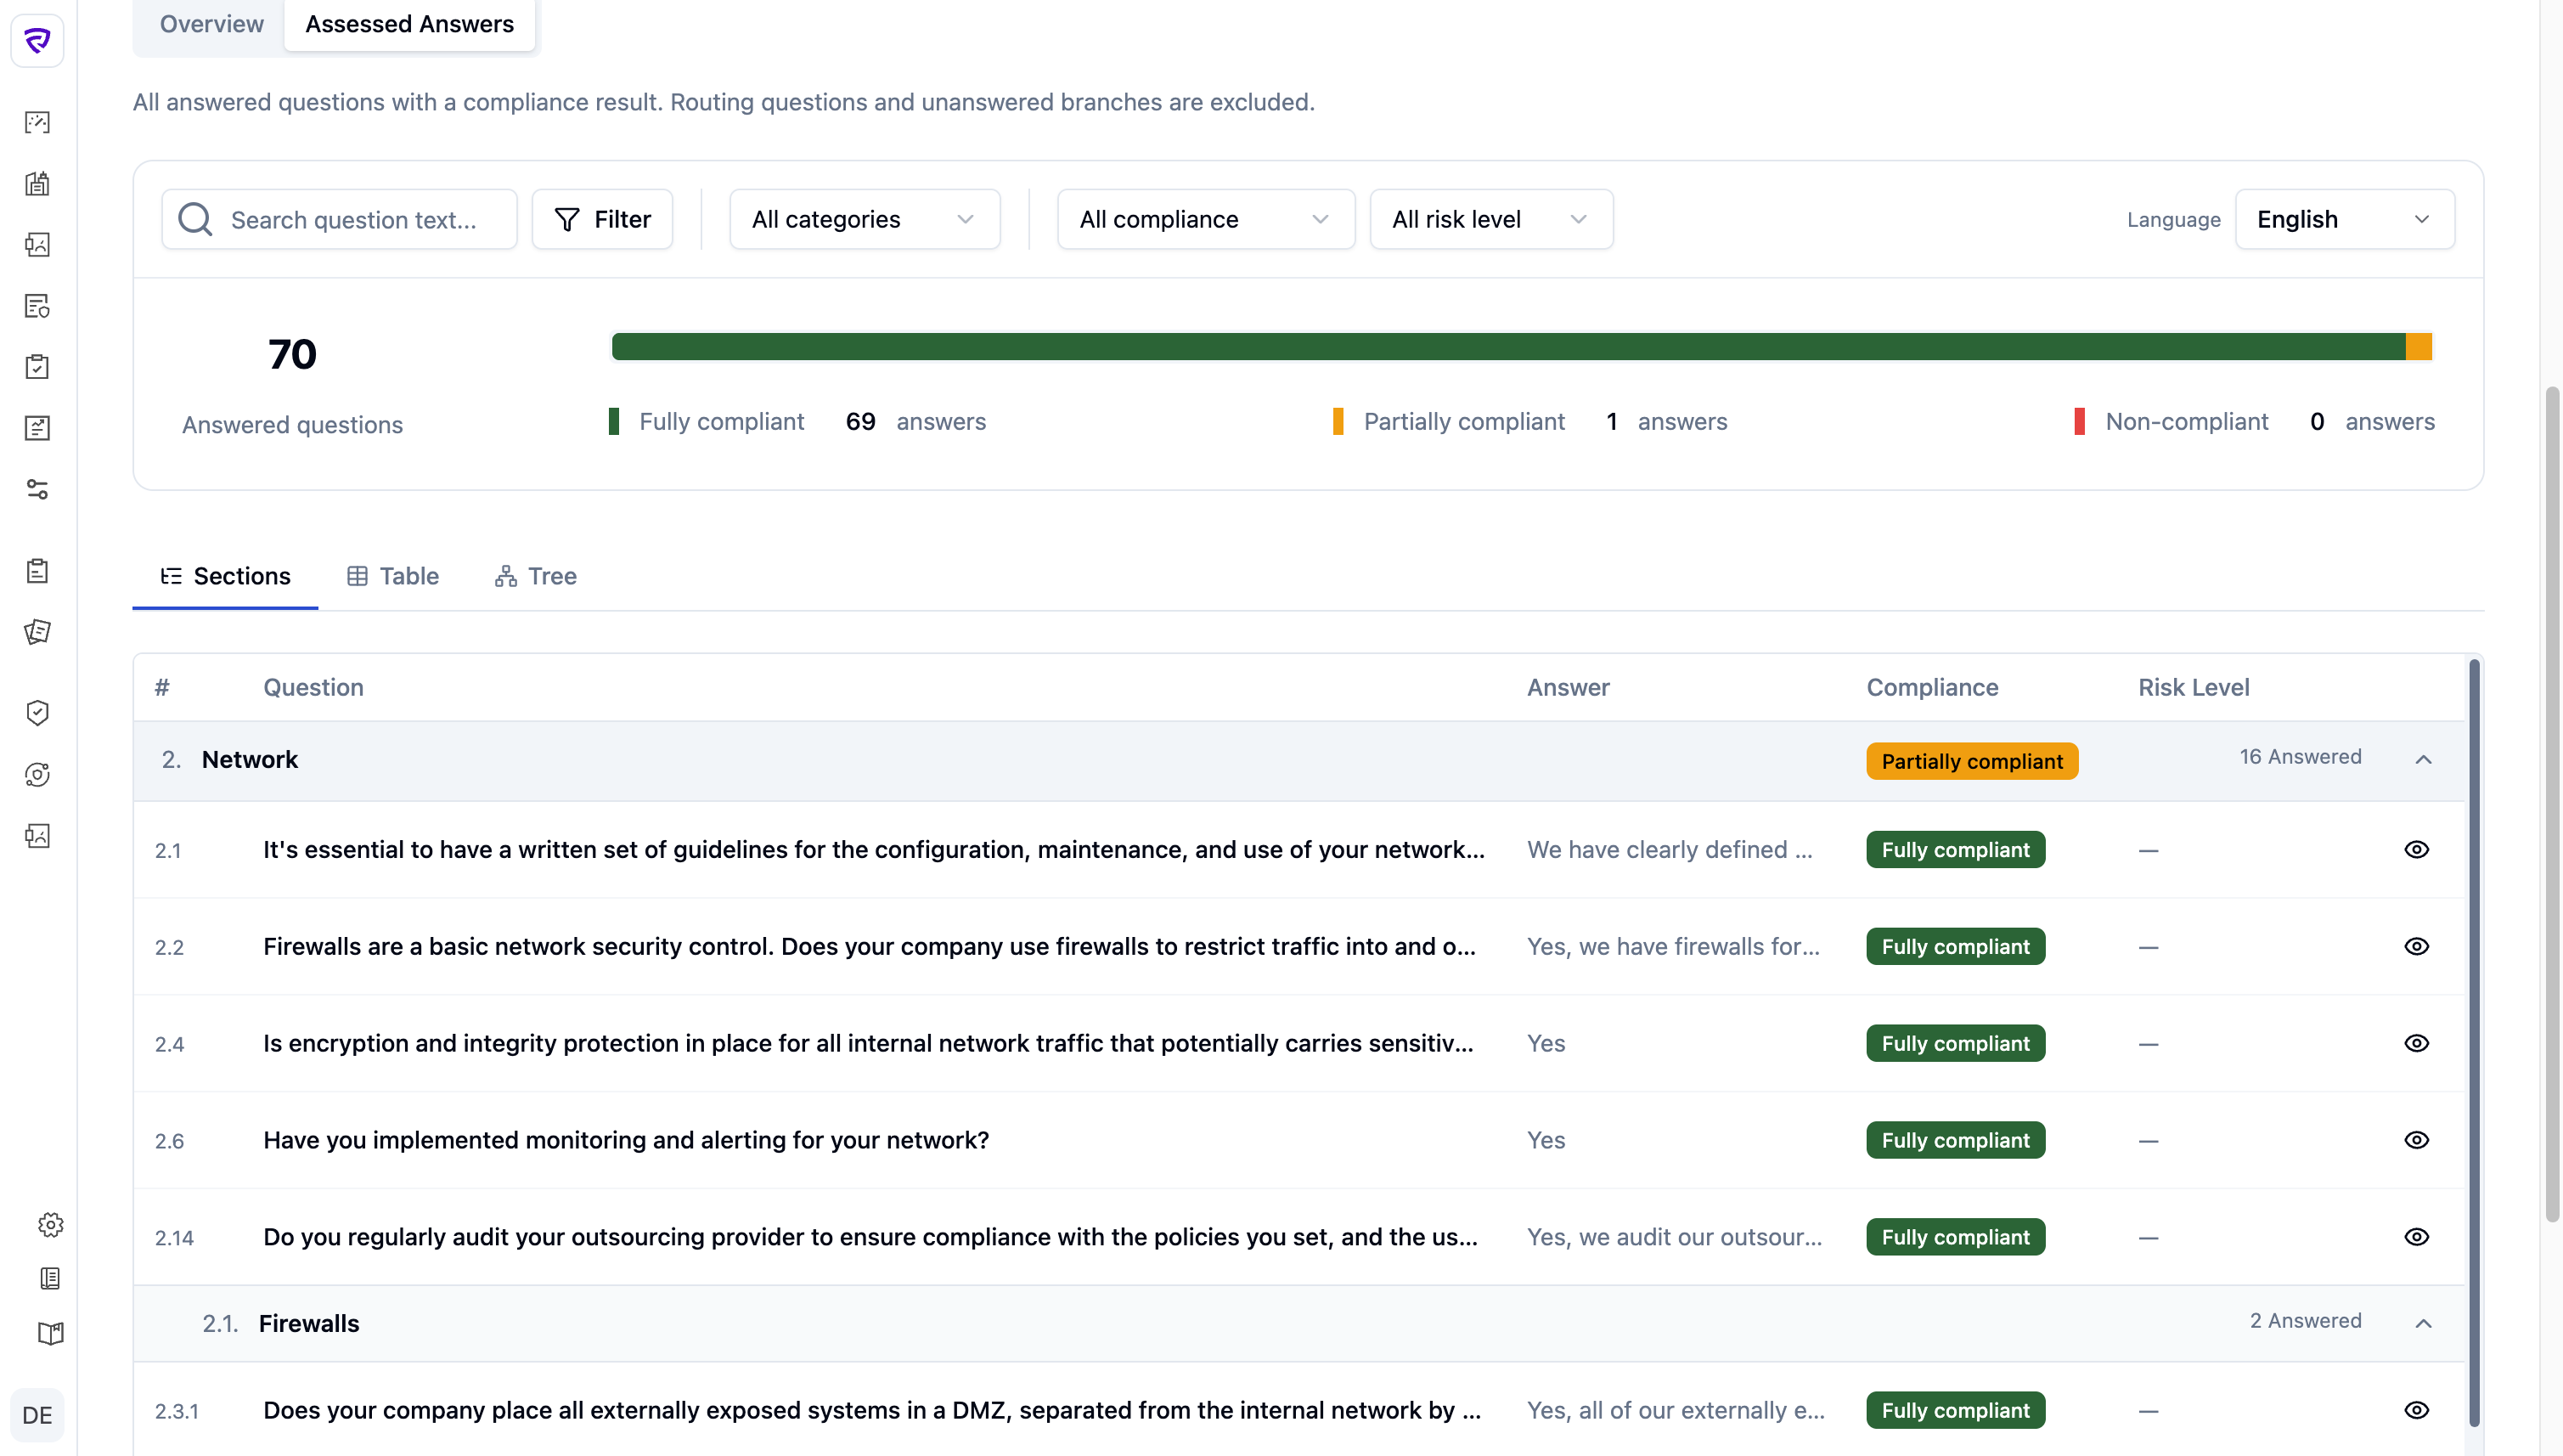Screen dimensions: 2563x1456
Task: Collapse the Network section chevron
Action: (x=2423, y=760)
